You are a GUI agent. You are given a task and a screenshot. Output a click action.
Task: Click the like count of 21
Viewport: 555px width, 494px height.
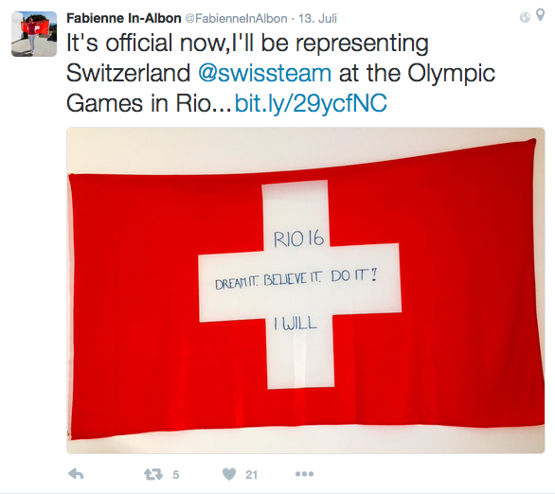[251, 474]
